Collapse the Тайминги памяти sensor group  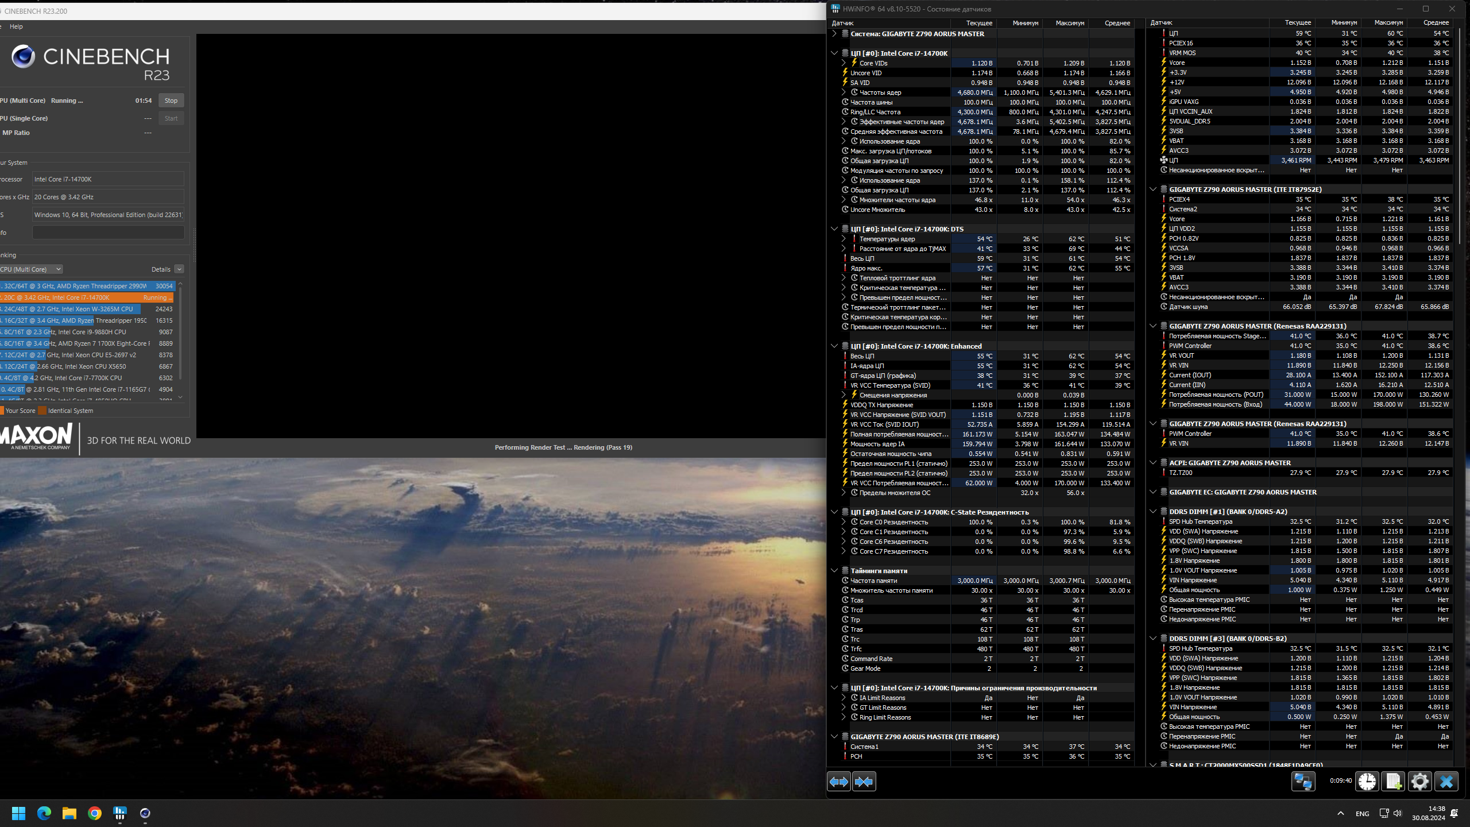(834, 571)
